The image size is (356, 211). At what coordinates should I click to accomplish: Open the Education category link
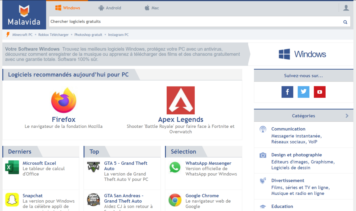(x=282, y=207)
